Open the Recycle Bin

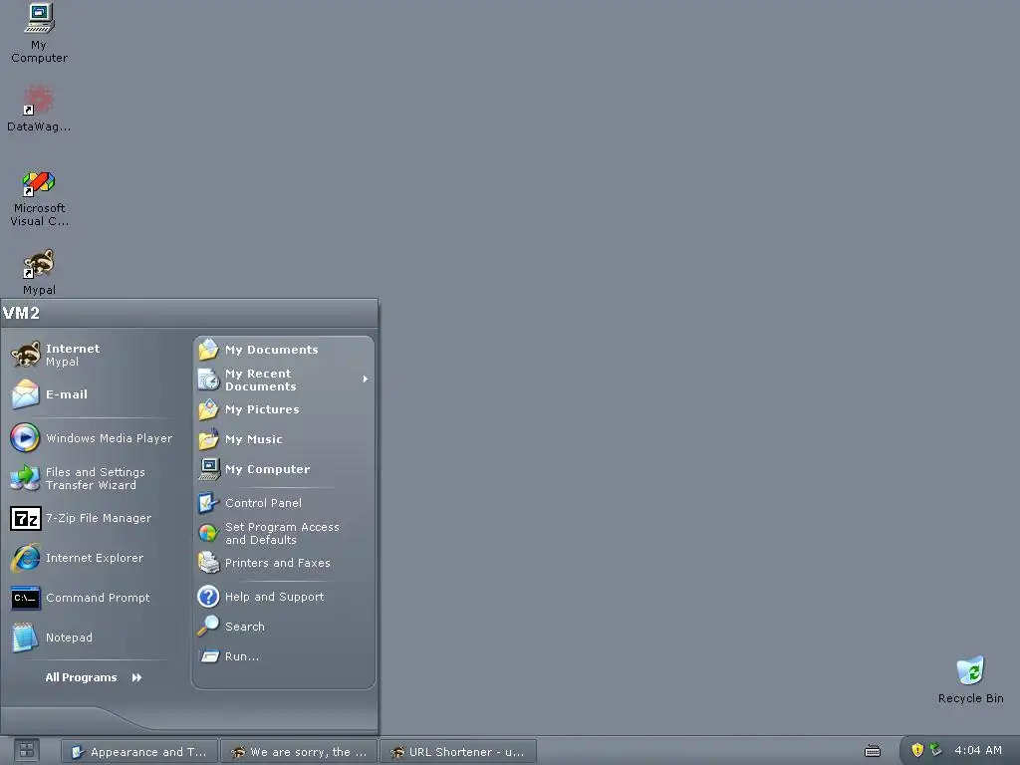click(970, 679)
